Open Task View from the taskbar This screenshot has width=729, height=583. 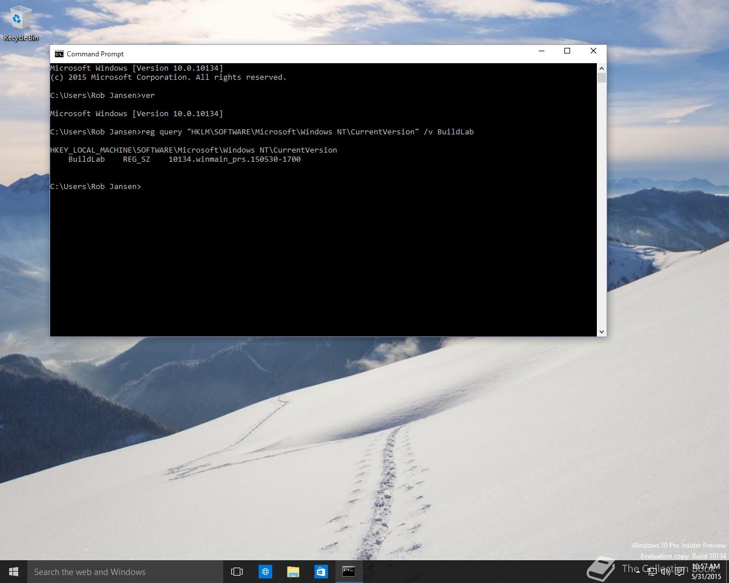click(237, 572)
